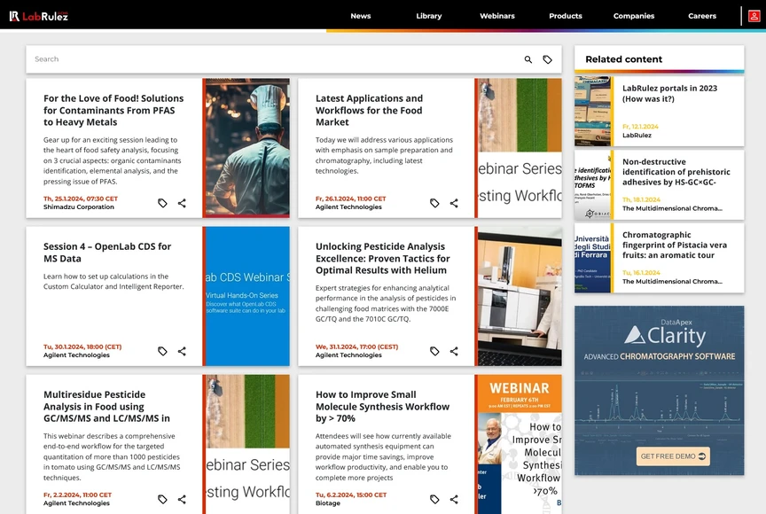Open Multiresidue Pesticide Analysis in Food title
Image resolution: width=766 pixels, height=514 pixels.
pos(106,406)
